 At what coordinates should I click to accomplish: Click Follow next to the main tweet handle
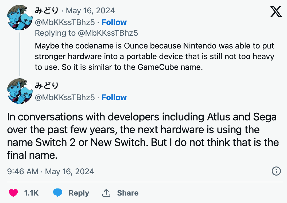point(114,97)
